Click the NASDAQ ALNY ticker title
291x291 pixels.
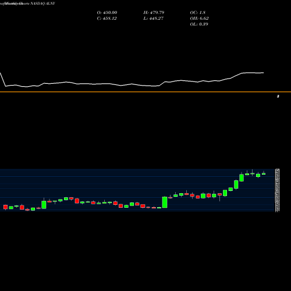tap(43, 3)
